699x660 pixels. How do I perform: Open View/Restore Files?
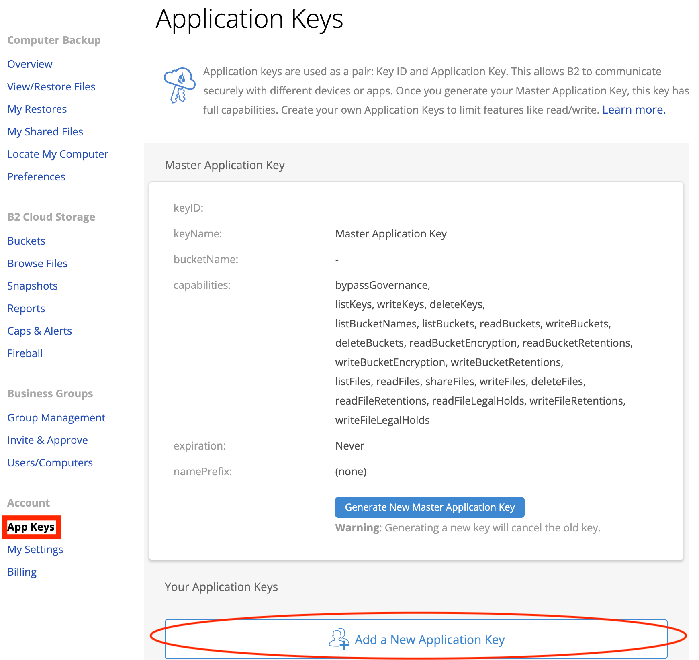click(x=51, y=87)
